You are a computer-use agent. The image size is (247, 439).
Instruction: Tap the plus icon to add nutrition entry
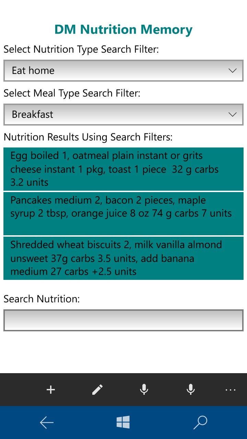pos(50,389)
